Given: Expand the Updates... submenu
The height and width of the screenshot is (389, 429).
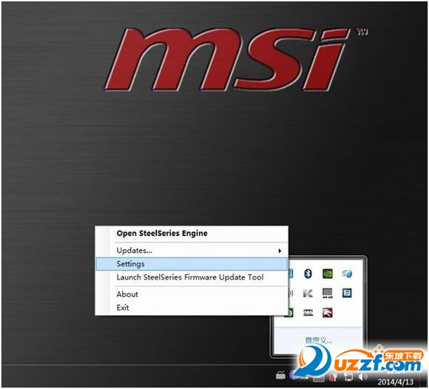Looking at the screenshot, I should pyautogui.click(x=192, y=250).
